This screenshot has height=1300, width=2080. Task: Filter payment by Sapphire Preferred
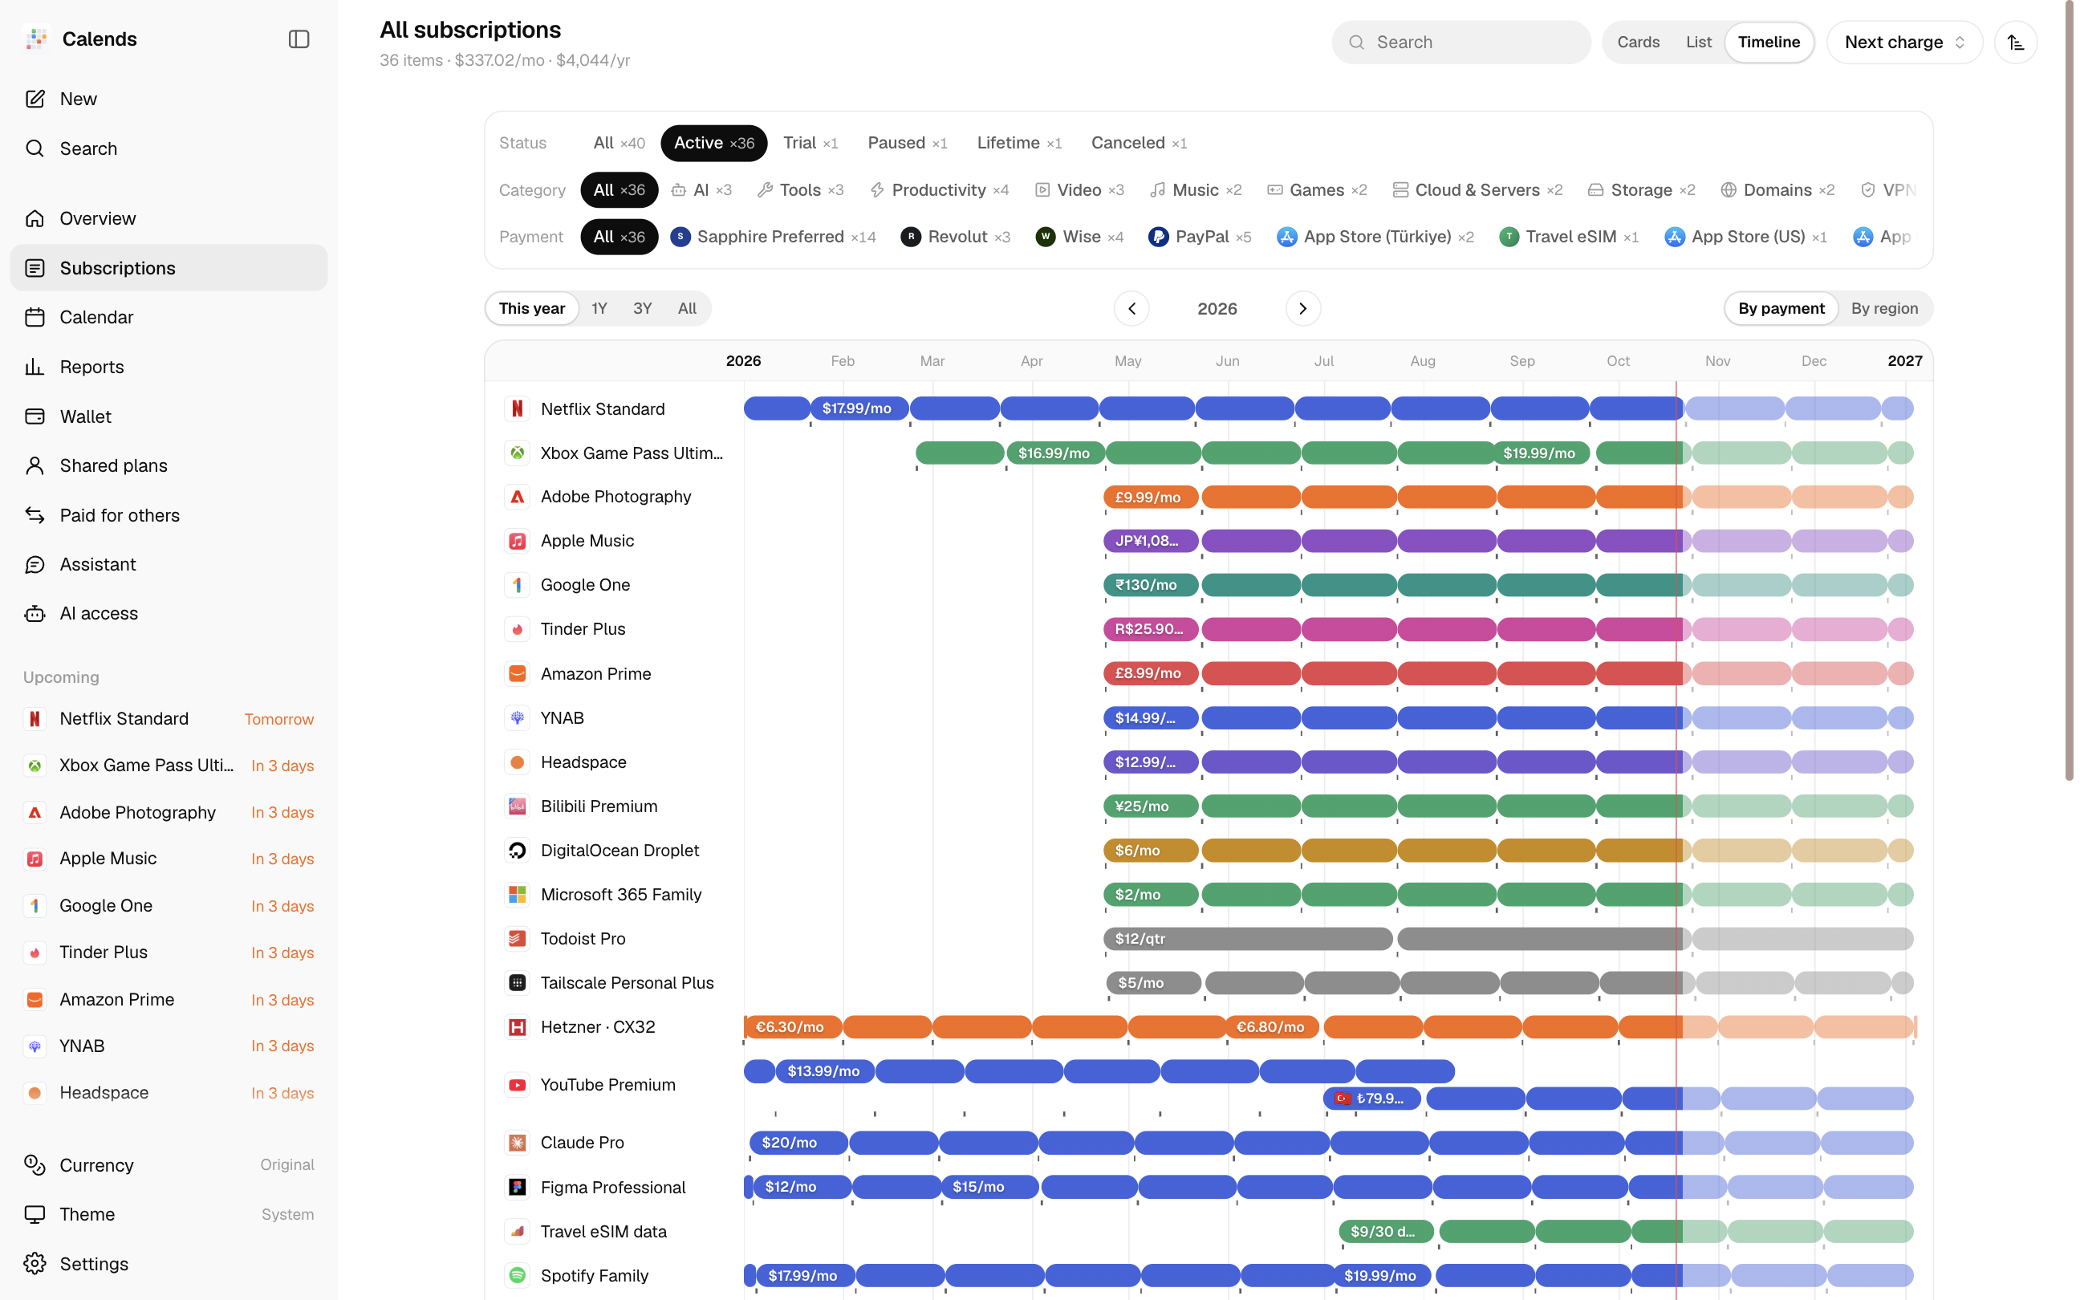click(773, 237)
